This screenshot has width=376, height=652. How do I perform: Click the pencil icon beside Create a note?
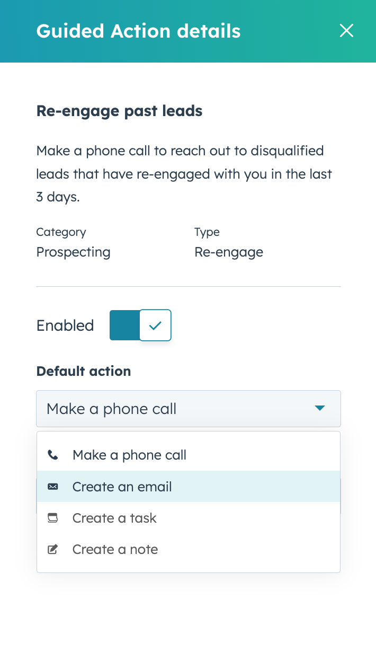pyautogui.click(x=53, y=549)
